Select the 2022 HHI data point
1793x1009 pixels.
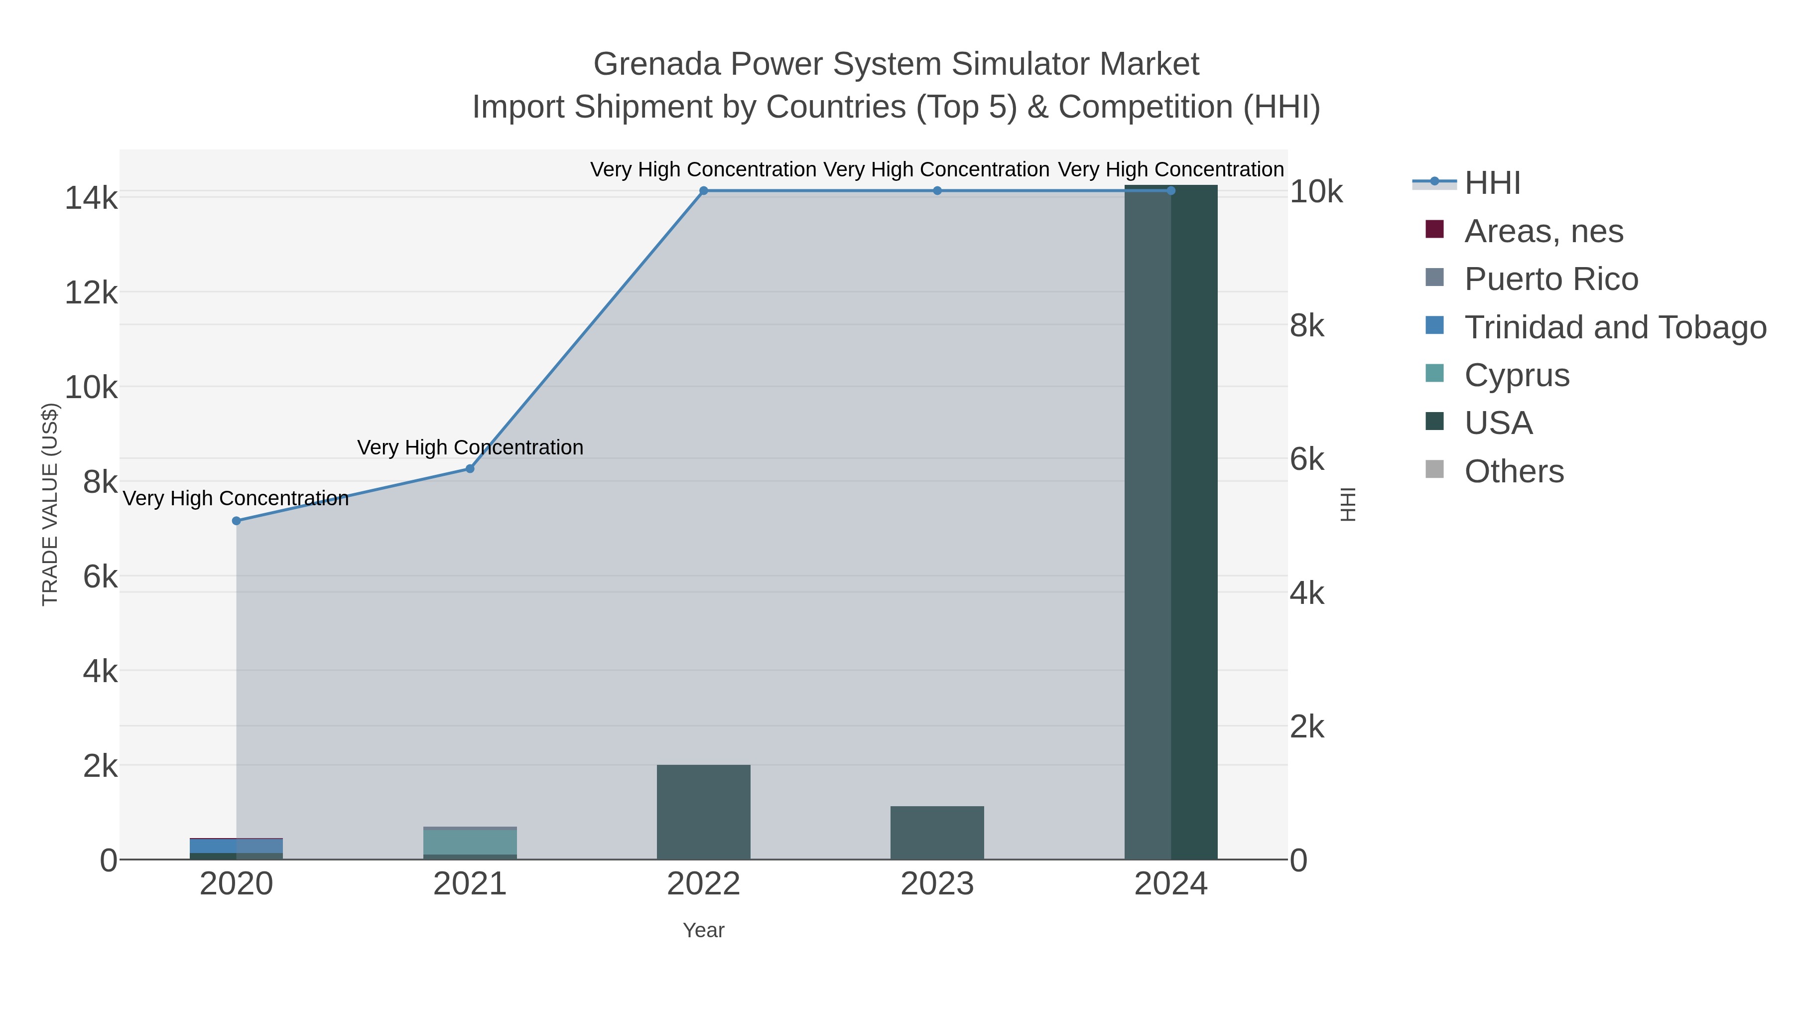point(704,191)
